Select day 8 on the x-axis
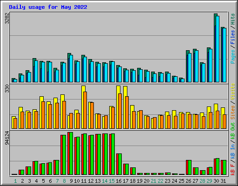This screenshot has height=186, width=238. point(64,181)
